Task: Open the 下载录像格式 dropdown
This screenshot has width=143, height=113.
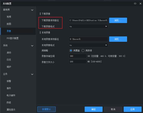Action: [x=88, y=27]
